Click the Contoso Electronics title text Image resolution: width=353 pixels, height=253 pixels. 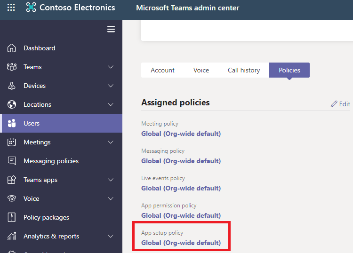(x=77, y=8)
